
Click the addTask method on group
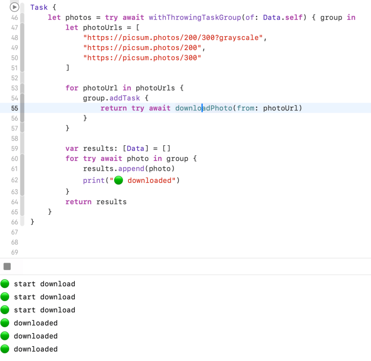tap(122, 98)
